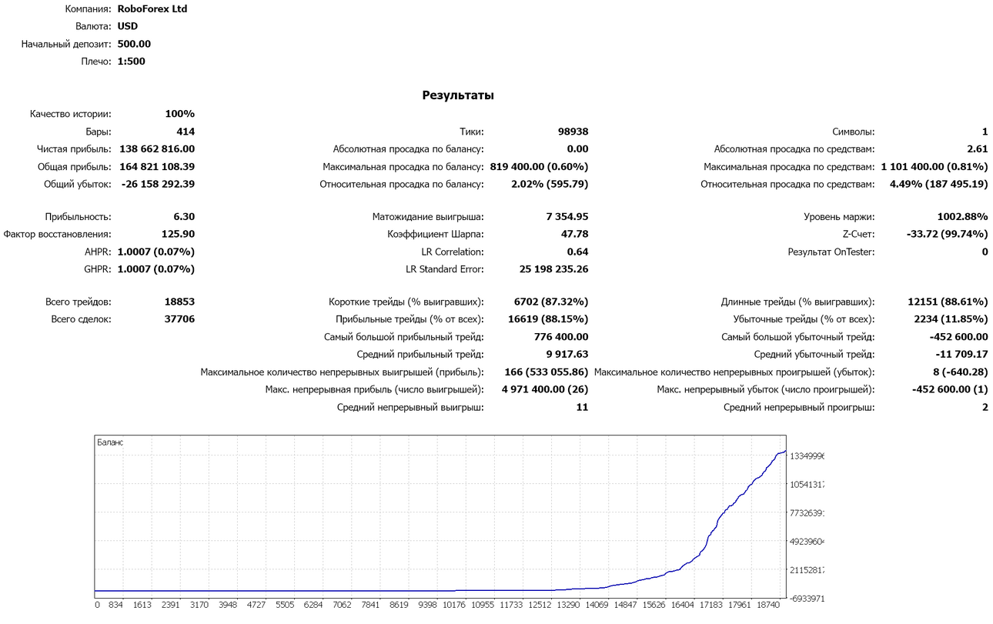The image size is (993, 624).
Task: Click profit factor value 6.30
Action: click(x=184, y=217)
